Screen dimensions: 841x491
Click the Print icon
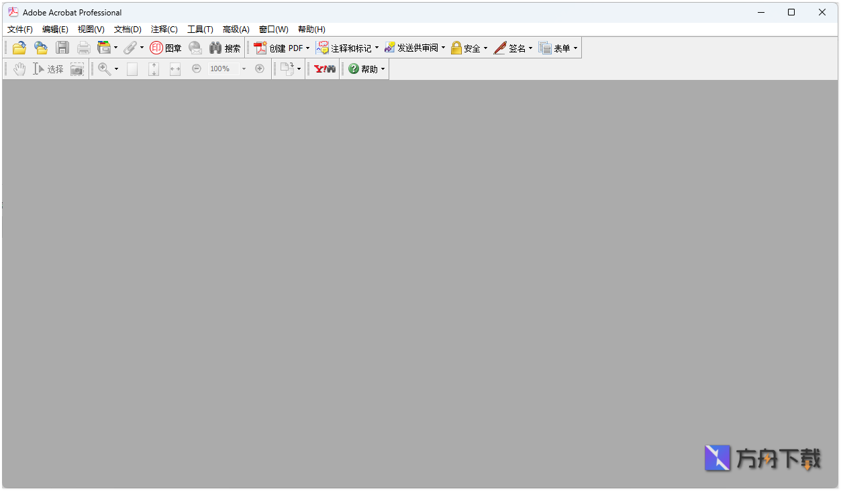click(x=83, y=47)
